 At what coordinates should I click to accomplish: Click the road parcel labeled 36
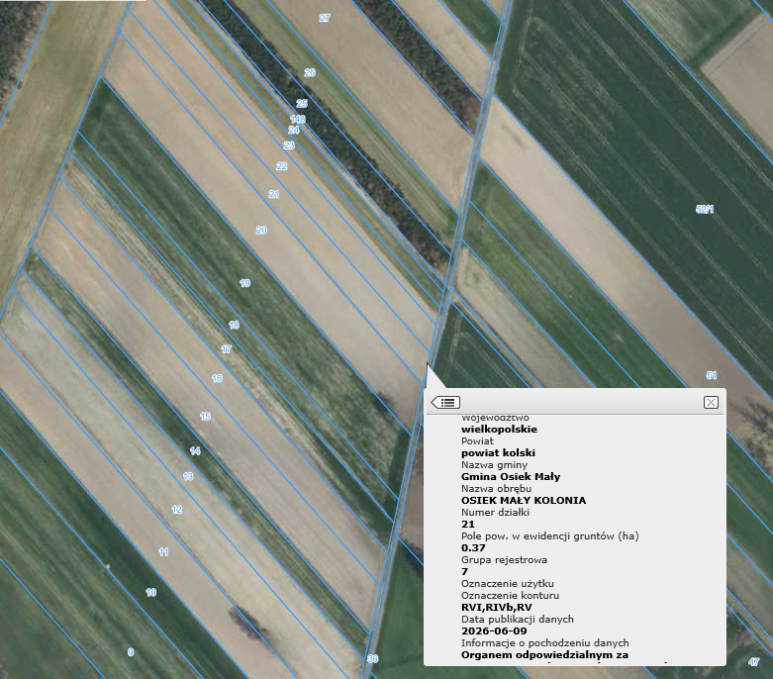point(373,659)
